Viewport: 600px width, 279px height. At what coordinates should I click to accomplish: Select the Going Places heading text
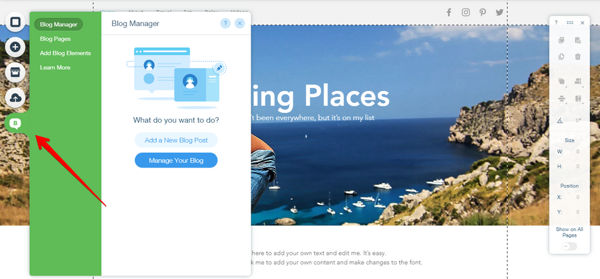click(321, 97)
